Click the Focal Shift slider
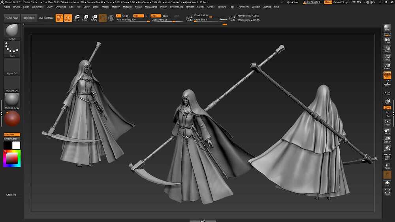This screenshot has width=395, height=222. tap(211, 15)
